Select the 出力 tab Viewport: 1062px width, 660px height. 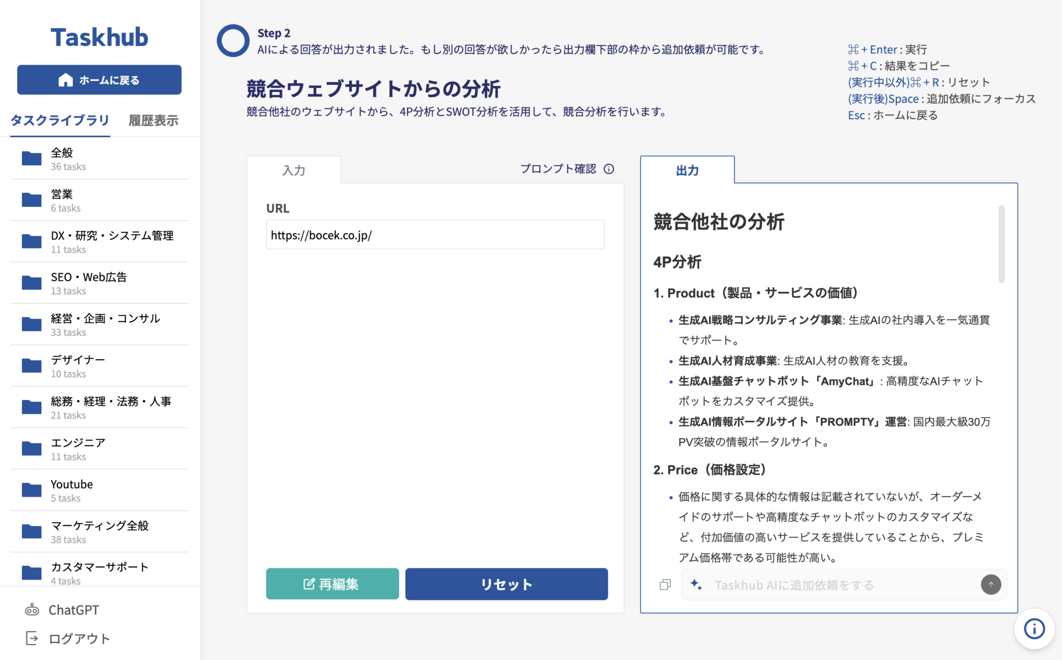coord(688,170)
